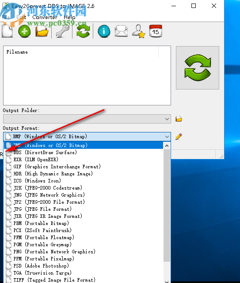Close the Easy2Convert window
This screenshot has width=240, height=283.
tap(214, 6)
